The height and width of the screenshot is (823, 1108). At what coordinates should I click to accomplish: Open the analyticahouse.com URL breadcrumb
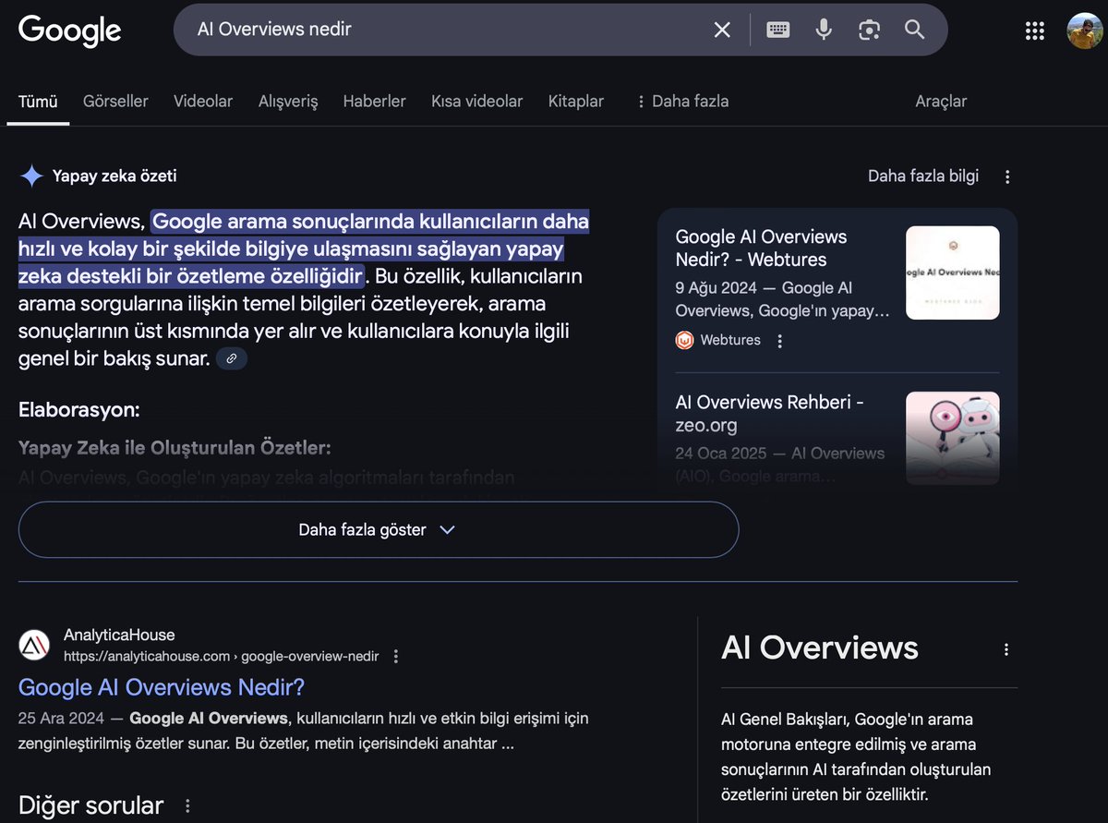pyautogui.click(x=221, y=656)
